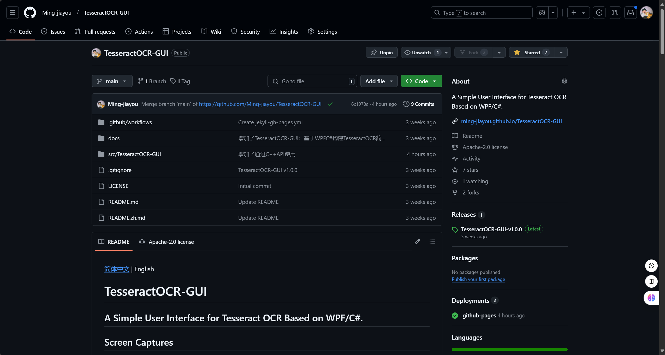Image resolution: width=665 pixels, height=355 pixels.
Task: Open the main branch selector
Action: click(112, 81)
